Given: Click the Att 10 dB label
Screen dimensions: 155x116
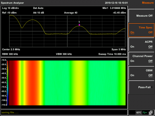Looking at the screenshot, I should [38, 13].
